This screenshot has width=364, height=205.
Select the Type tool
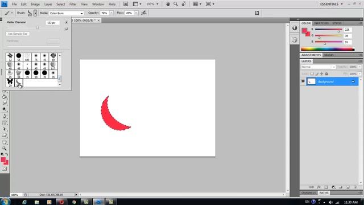point(5,122)
